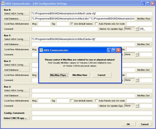156x129 pixels.
Task: Click Bus 0 AIDA config path field
Action: point(92,13)
